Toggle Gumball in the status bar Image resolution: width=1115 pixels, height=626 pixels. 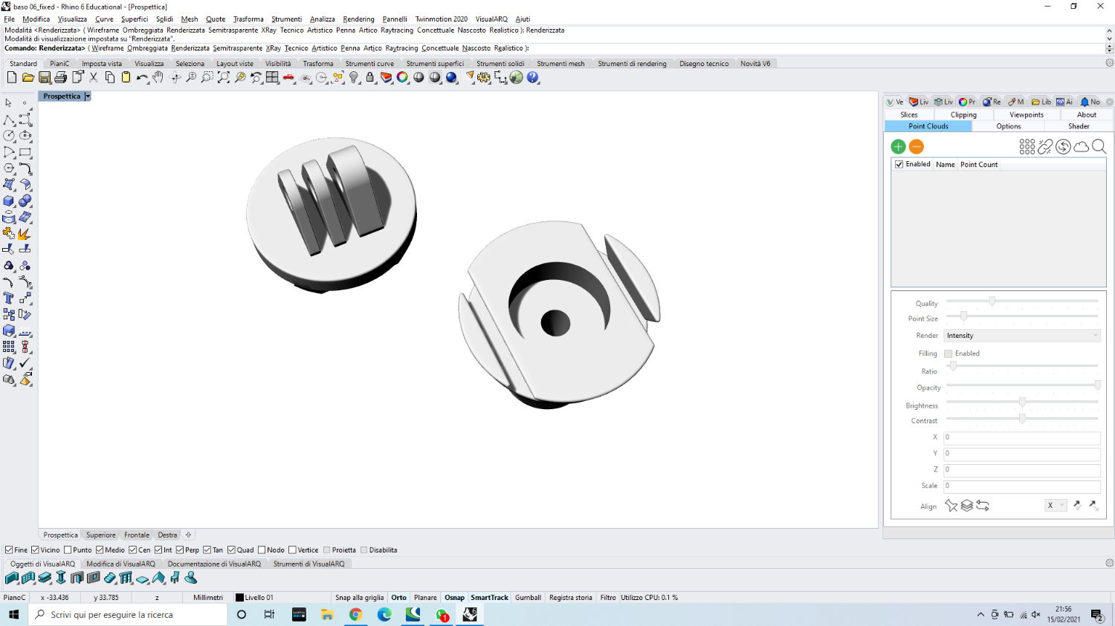click(x=528, y=598)
